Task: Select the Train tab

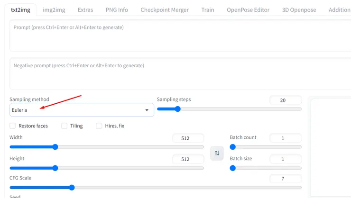Action: (207, 9)
